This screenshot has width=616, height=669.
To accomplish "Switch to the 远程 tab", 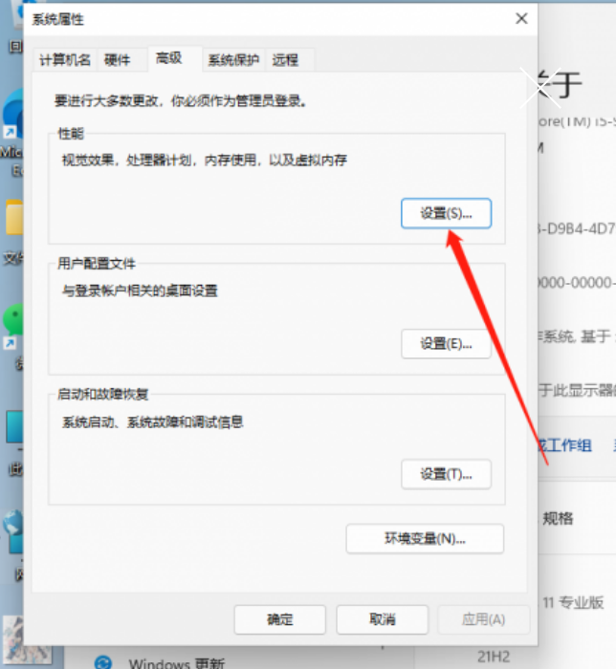I will [285, 59].
